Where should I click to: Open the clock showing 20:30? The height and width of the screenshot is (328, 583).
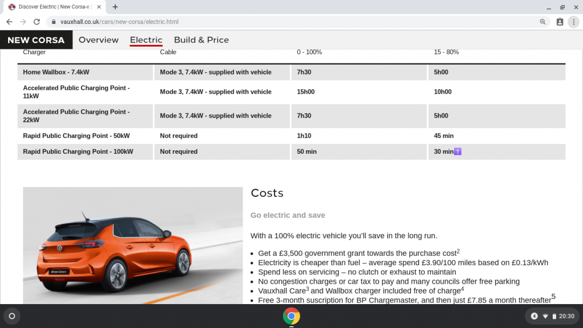coord(567,316)
